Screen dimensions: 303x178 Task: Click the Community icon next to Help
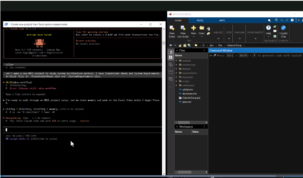(x=275, y=27)
